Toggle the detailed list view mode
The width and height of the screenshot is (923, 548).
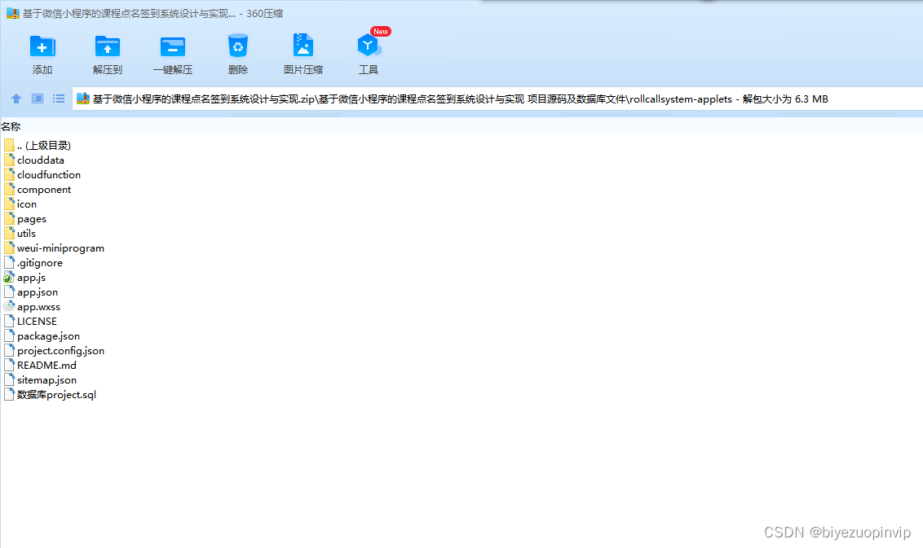[58, 99]
